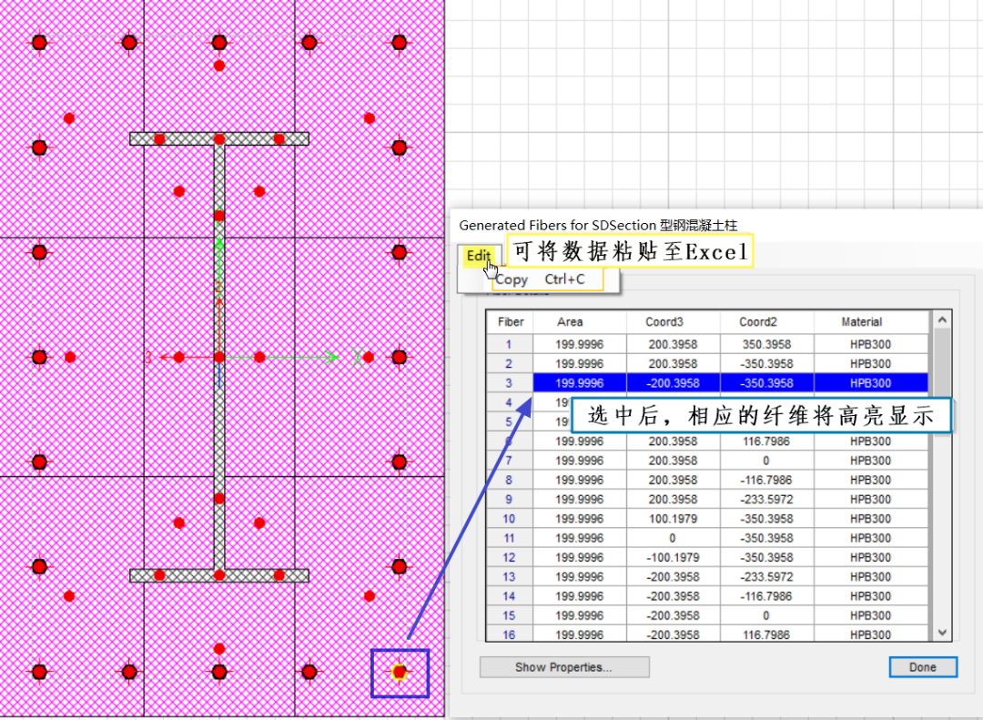Viewport: 983px width, 720px height.
Task: Select fiber row number 1
Action: pyautogui.click(x=509, y=344)
